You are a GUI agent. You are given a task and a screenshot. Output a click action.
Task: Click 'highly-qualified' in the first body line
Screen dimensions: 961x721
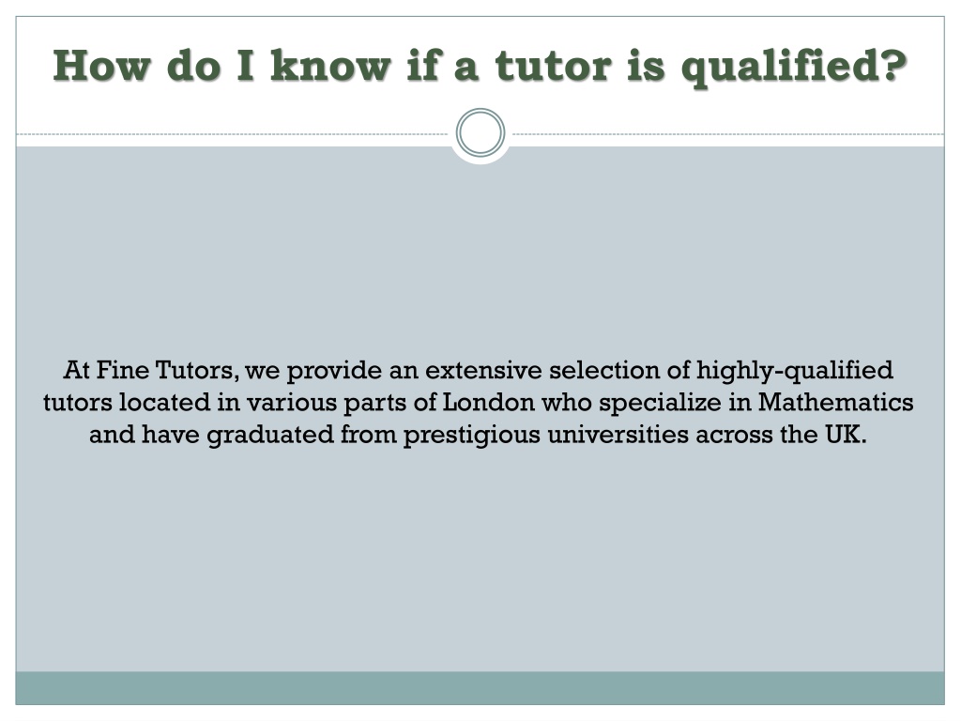(795, 370)
